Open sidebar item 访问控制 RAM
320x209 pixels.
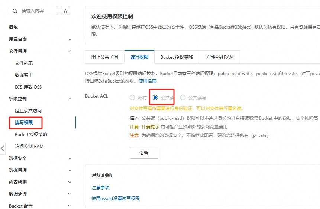point(29,146)
